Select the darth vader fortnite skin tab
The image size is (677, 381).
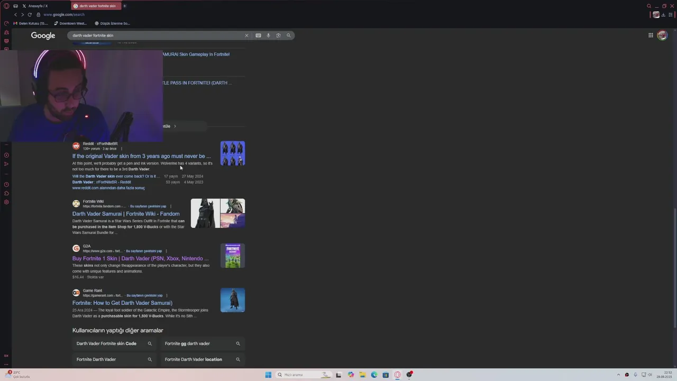pos(97,6)
